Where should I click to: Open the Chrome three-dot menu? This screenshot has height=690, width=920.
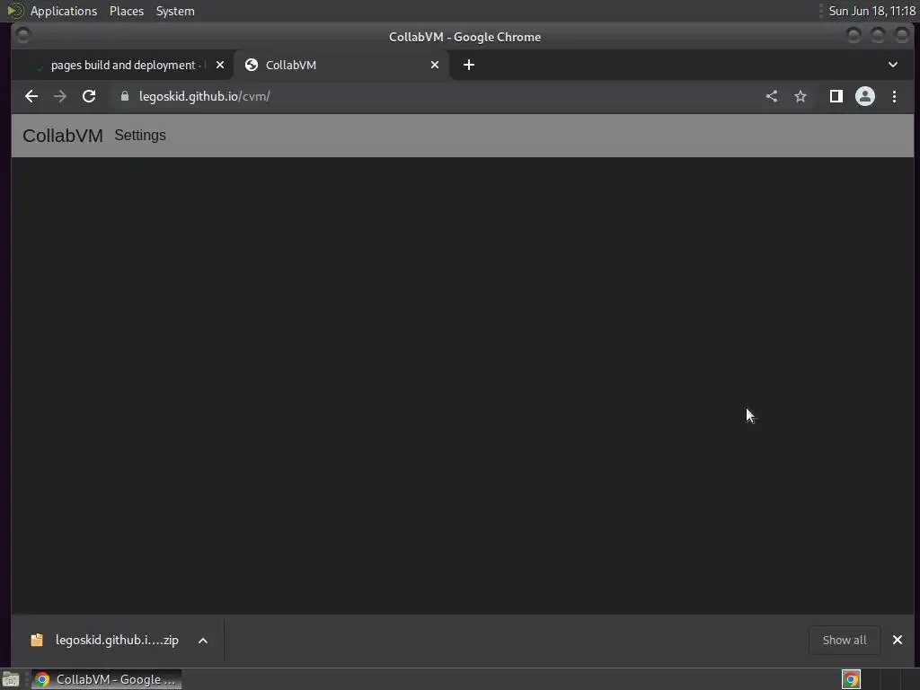click(894, 96)
